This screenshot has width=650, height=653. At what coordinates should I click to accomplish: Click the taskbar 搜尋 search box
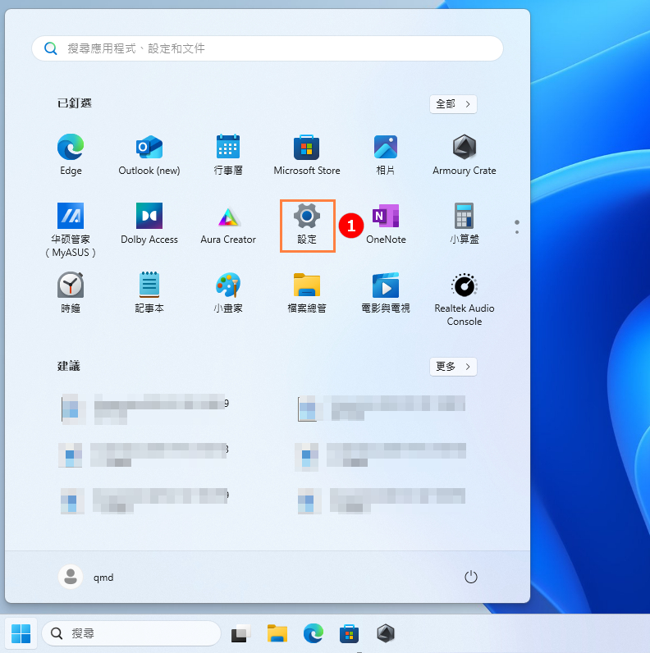point(131,633)
